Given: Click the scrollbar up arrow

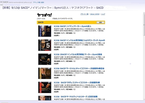Looking at the screenshot, I should (x=144, y=13).
